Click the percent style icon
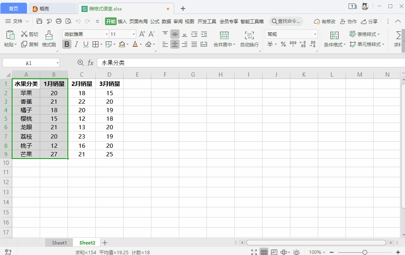 click(283, 44)
